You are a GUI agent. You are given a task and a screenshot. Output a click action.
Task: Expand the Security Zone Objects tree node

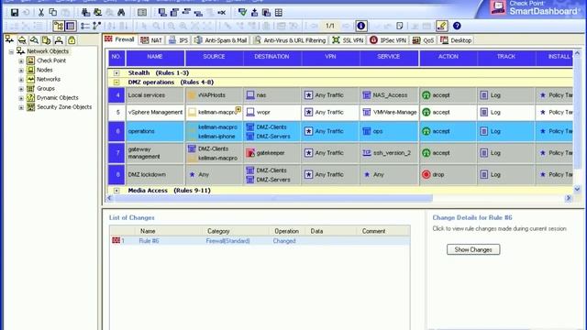(x=21, y=108)
